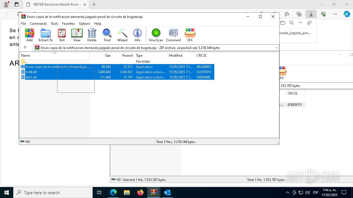Run VirusScan on the archive
353x198 pixels.
[156, 35]
